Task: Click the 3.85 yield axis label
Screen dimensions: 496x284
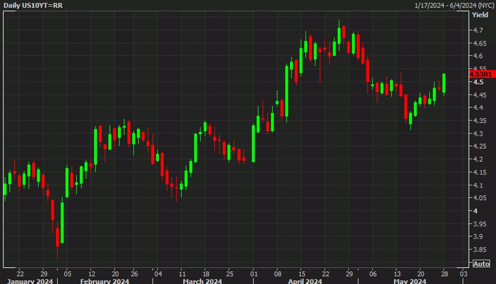Action: tap(480, 249)
